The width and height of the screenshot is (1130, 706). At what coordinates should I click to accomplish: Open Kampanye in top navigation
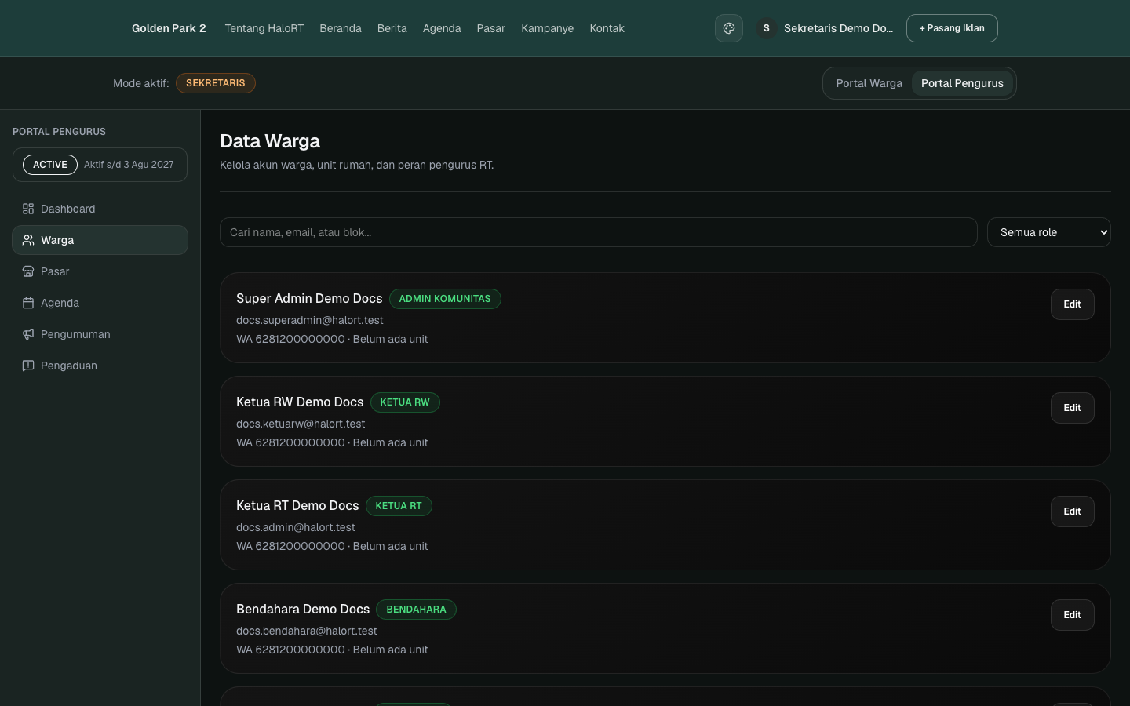(x=547, y=28)
